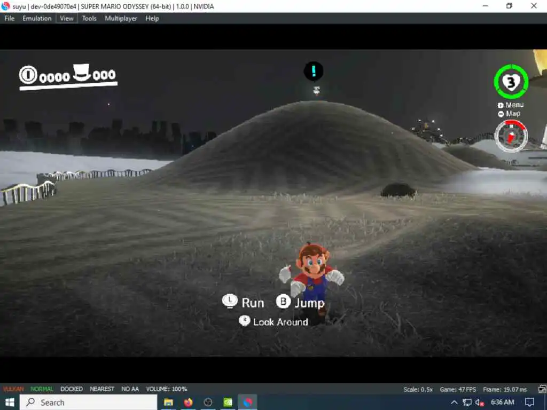Click the Menu label in game HUD
The height and width of the screenshot is (410, 547).
point(514,105)
